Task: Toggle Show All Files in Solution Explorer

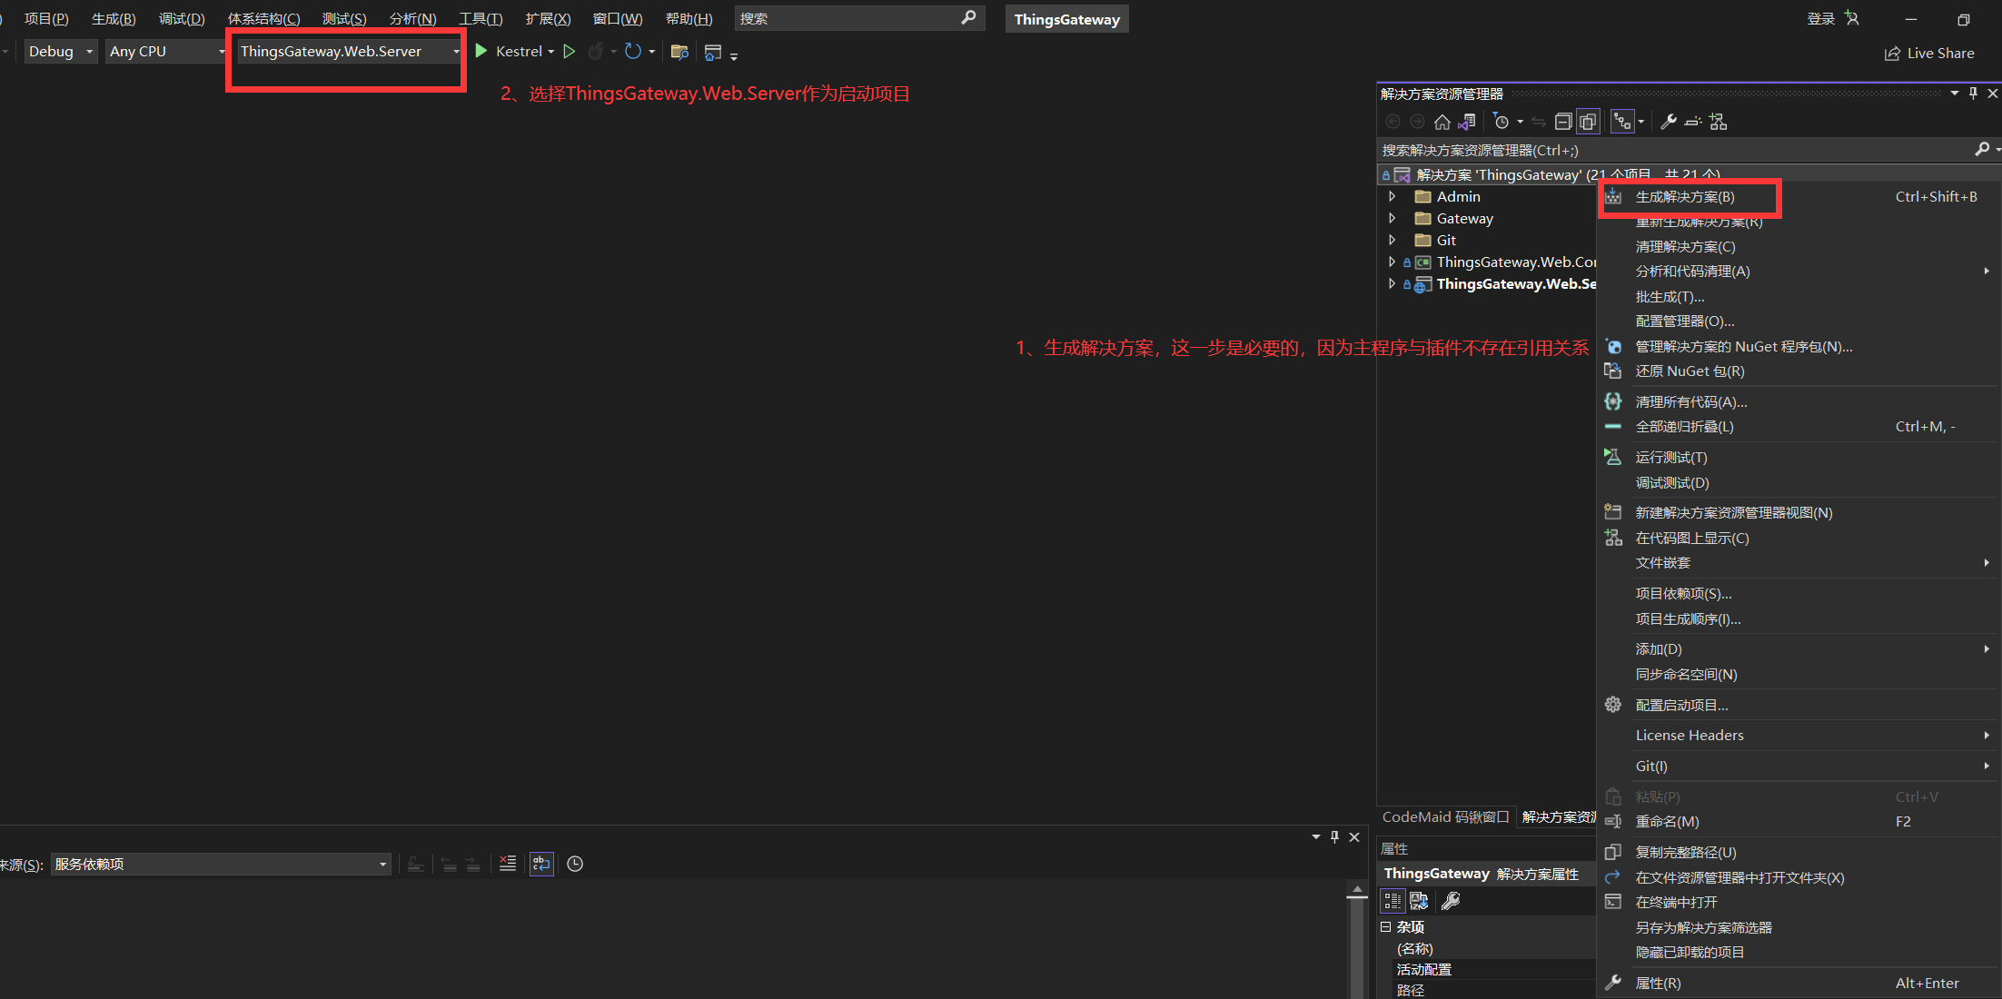Action: point(1587,122)
